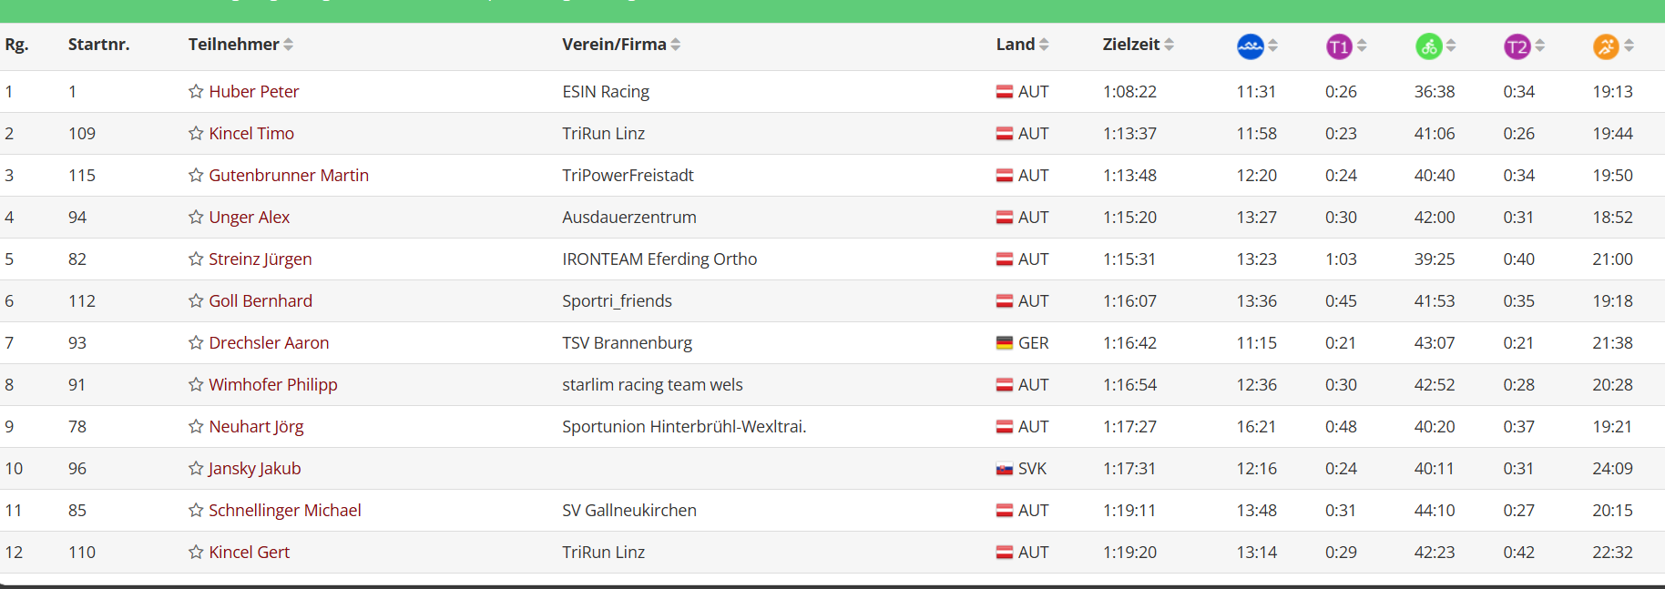This screenshot has height=589, width=1665.
Task: Sort results by Zielzeit arrows
Action: (1170, 45)
